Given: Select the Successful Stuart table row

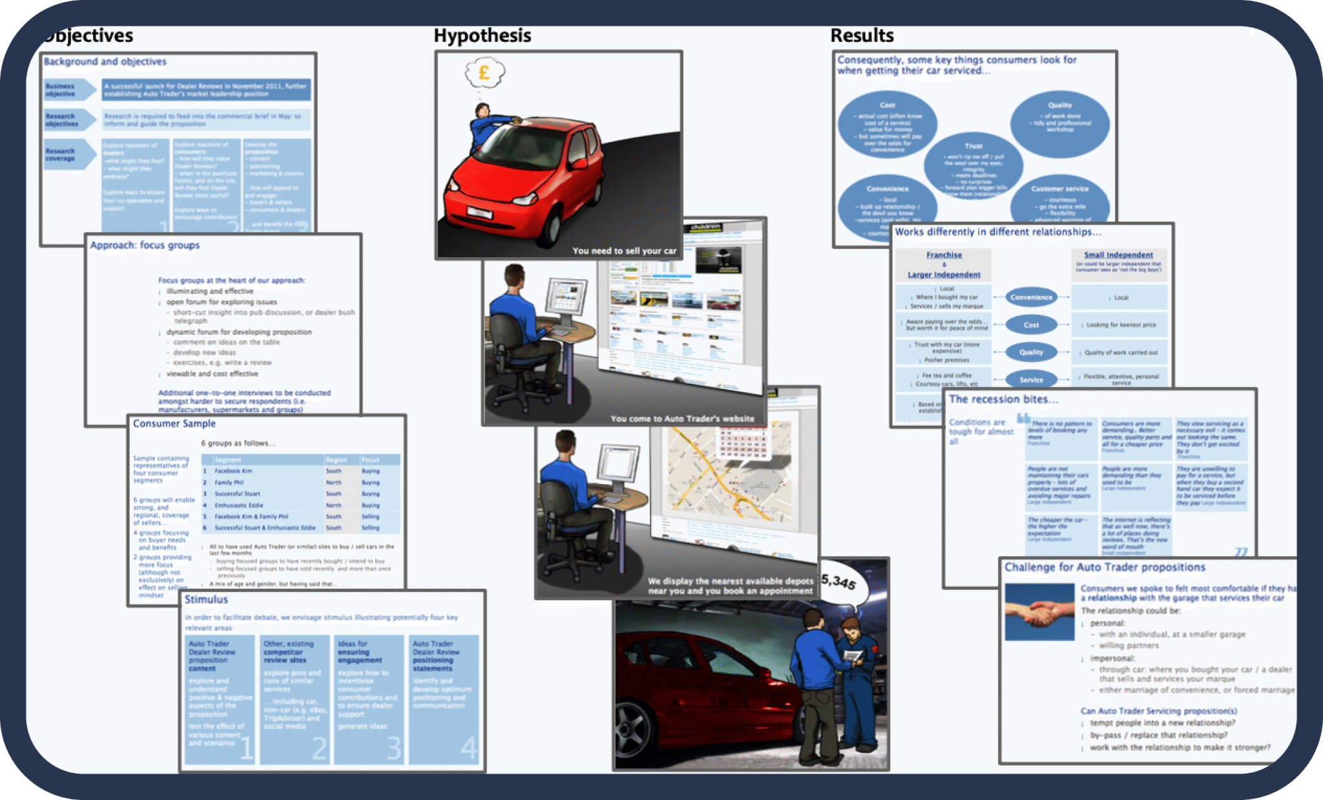Looking at the screenshot, I should [300, 494].
